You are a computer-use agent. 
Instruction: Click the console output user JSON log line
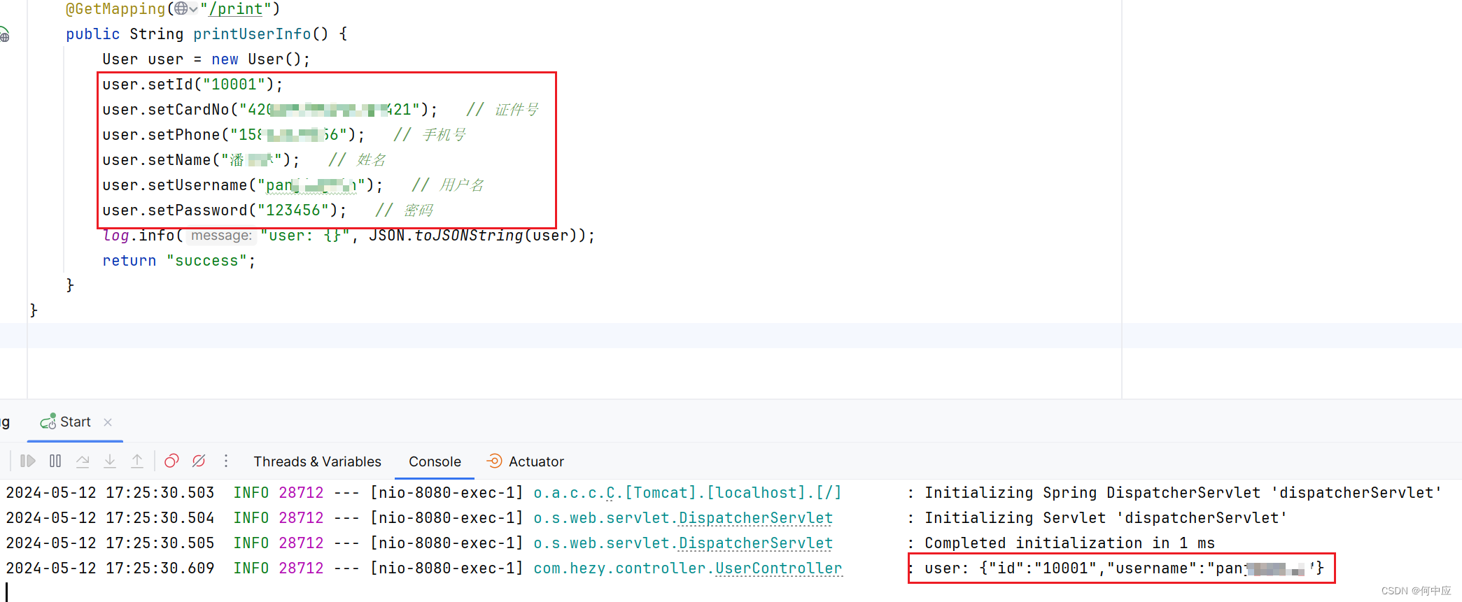(1124, 568)
